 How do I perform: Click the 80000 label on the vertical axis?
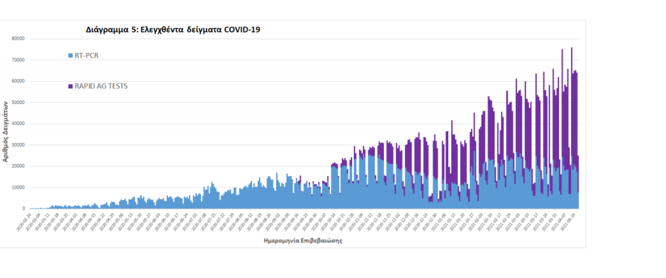(x=18, y=38)
